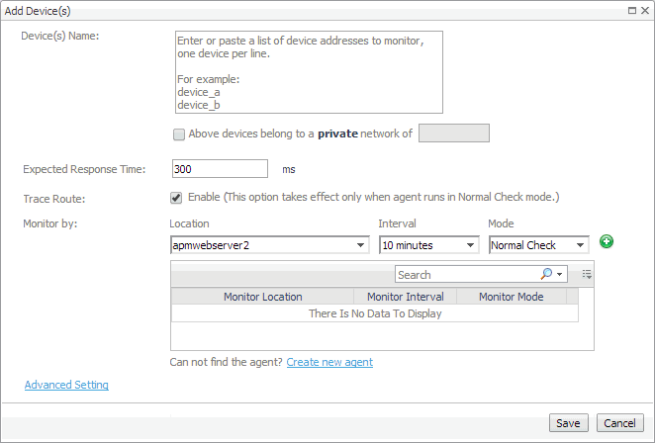Open the Create new agent link
Viewport: 655px width, 443px height.
point(329,362)
